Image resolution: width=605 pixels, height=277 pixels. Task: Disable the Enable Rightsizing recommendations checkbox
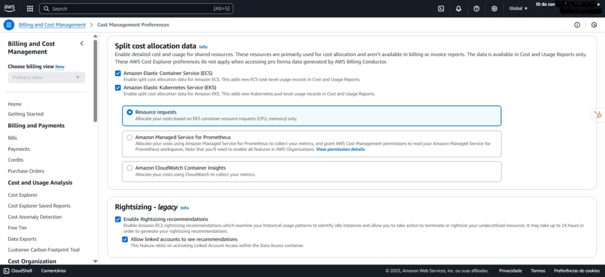(x=118, y=219)
